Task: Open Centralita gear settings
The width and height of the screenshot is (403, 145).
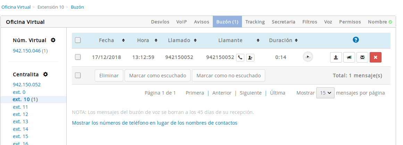Action: (45, 74)
